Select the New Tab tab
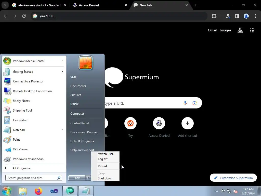261x196 pixels. pyautogui.click(x=160, y=5)
